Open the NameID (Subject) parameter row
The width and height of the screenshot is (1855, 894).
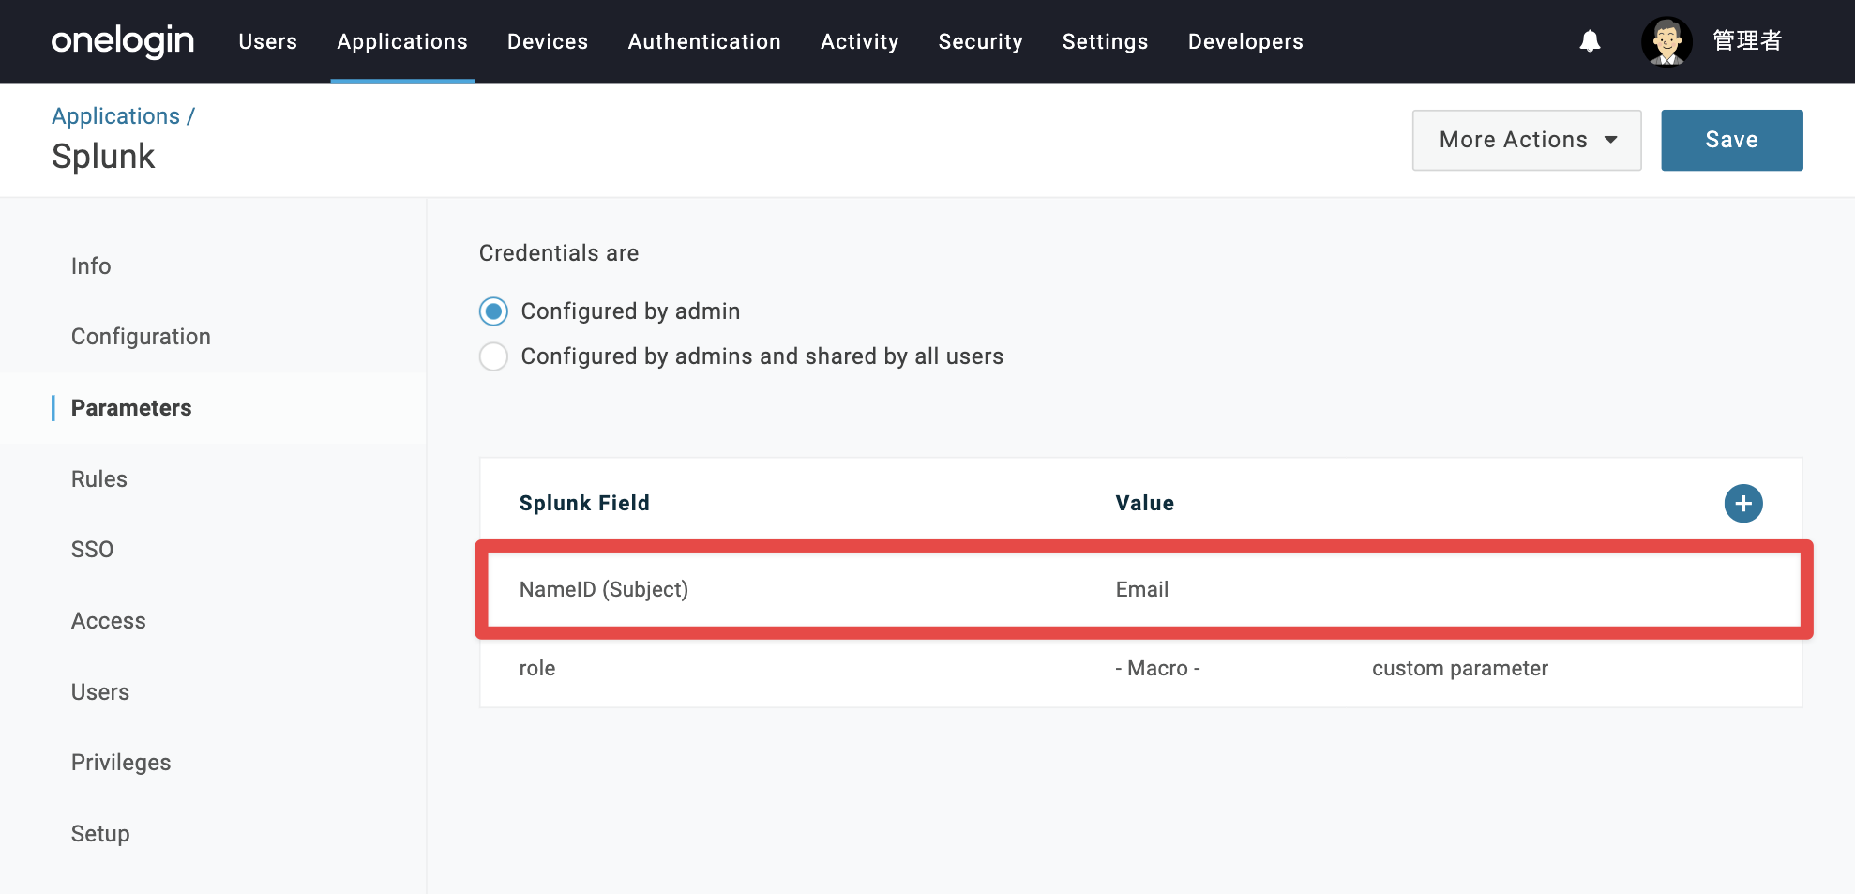point(1143,589)
